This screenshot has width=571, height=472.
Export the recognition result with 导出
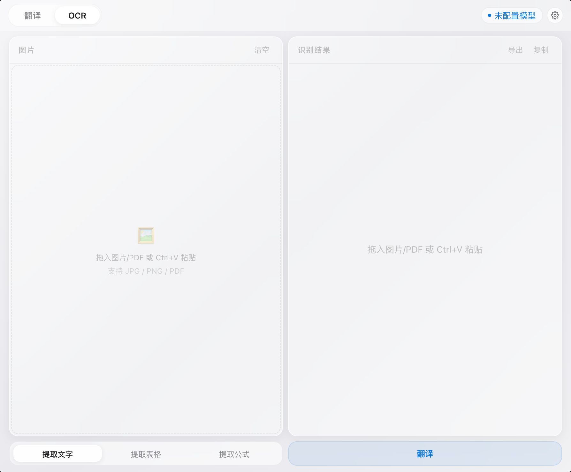515,50
